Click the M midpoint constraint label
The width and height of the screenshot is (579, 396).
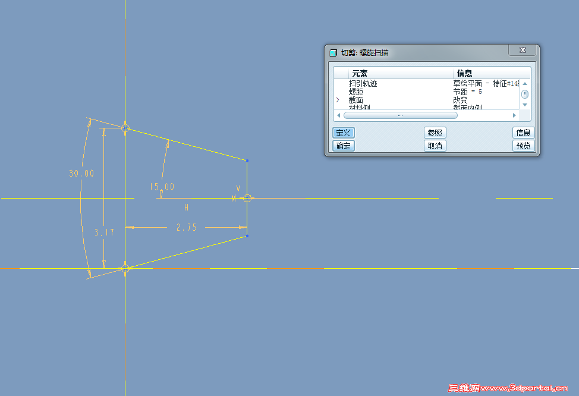tap(234, 199)
